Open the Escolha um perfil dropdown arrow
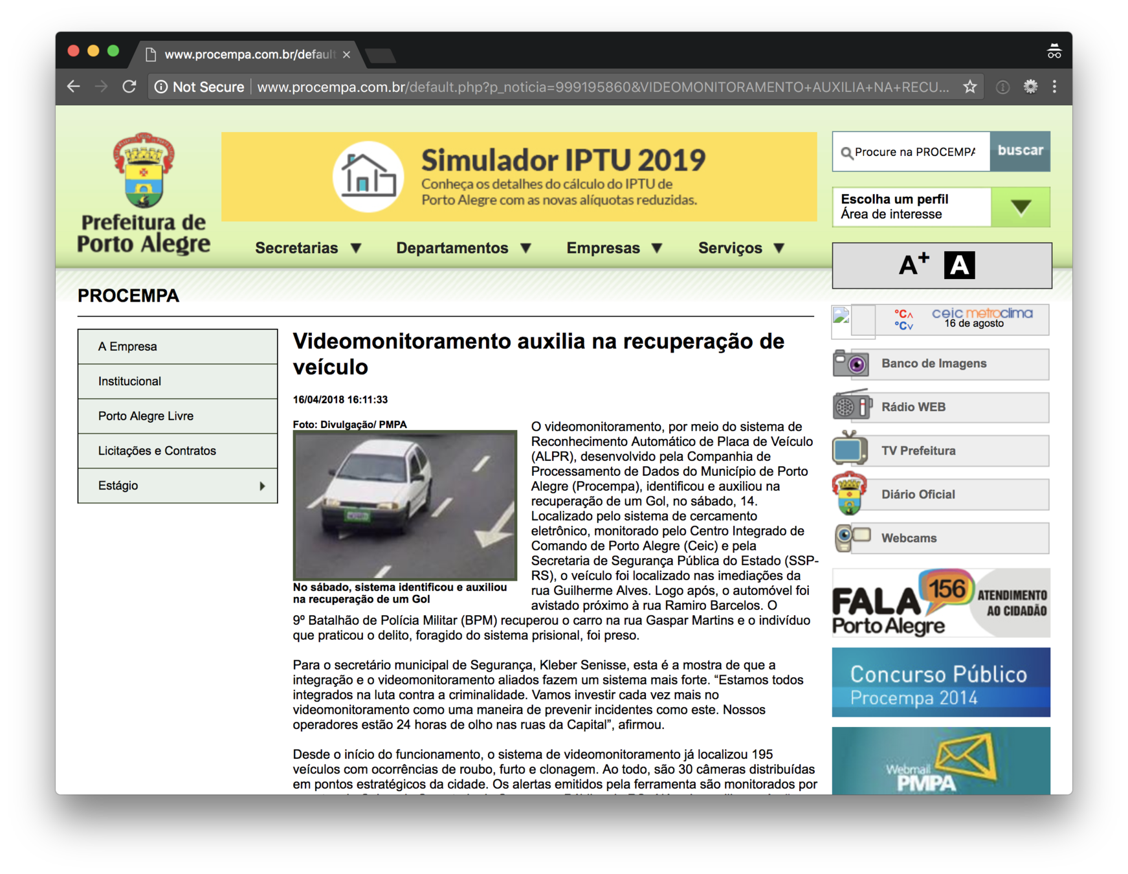Screen dimensions: 1128x874 coord(1021,207)
